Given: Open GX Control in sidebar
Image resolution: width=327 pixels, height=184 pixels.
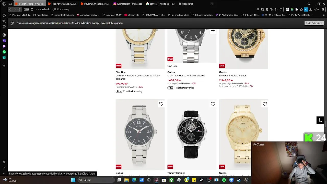Looking at the screenshot, I should (4, 168).
